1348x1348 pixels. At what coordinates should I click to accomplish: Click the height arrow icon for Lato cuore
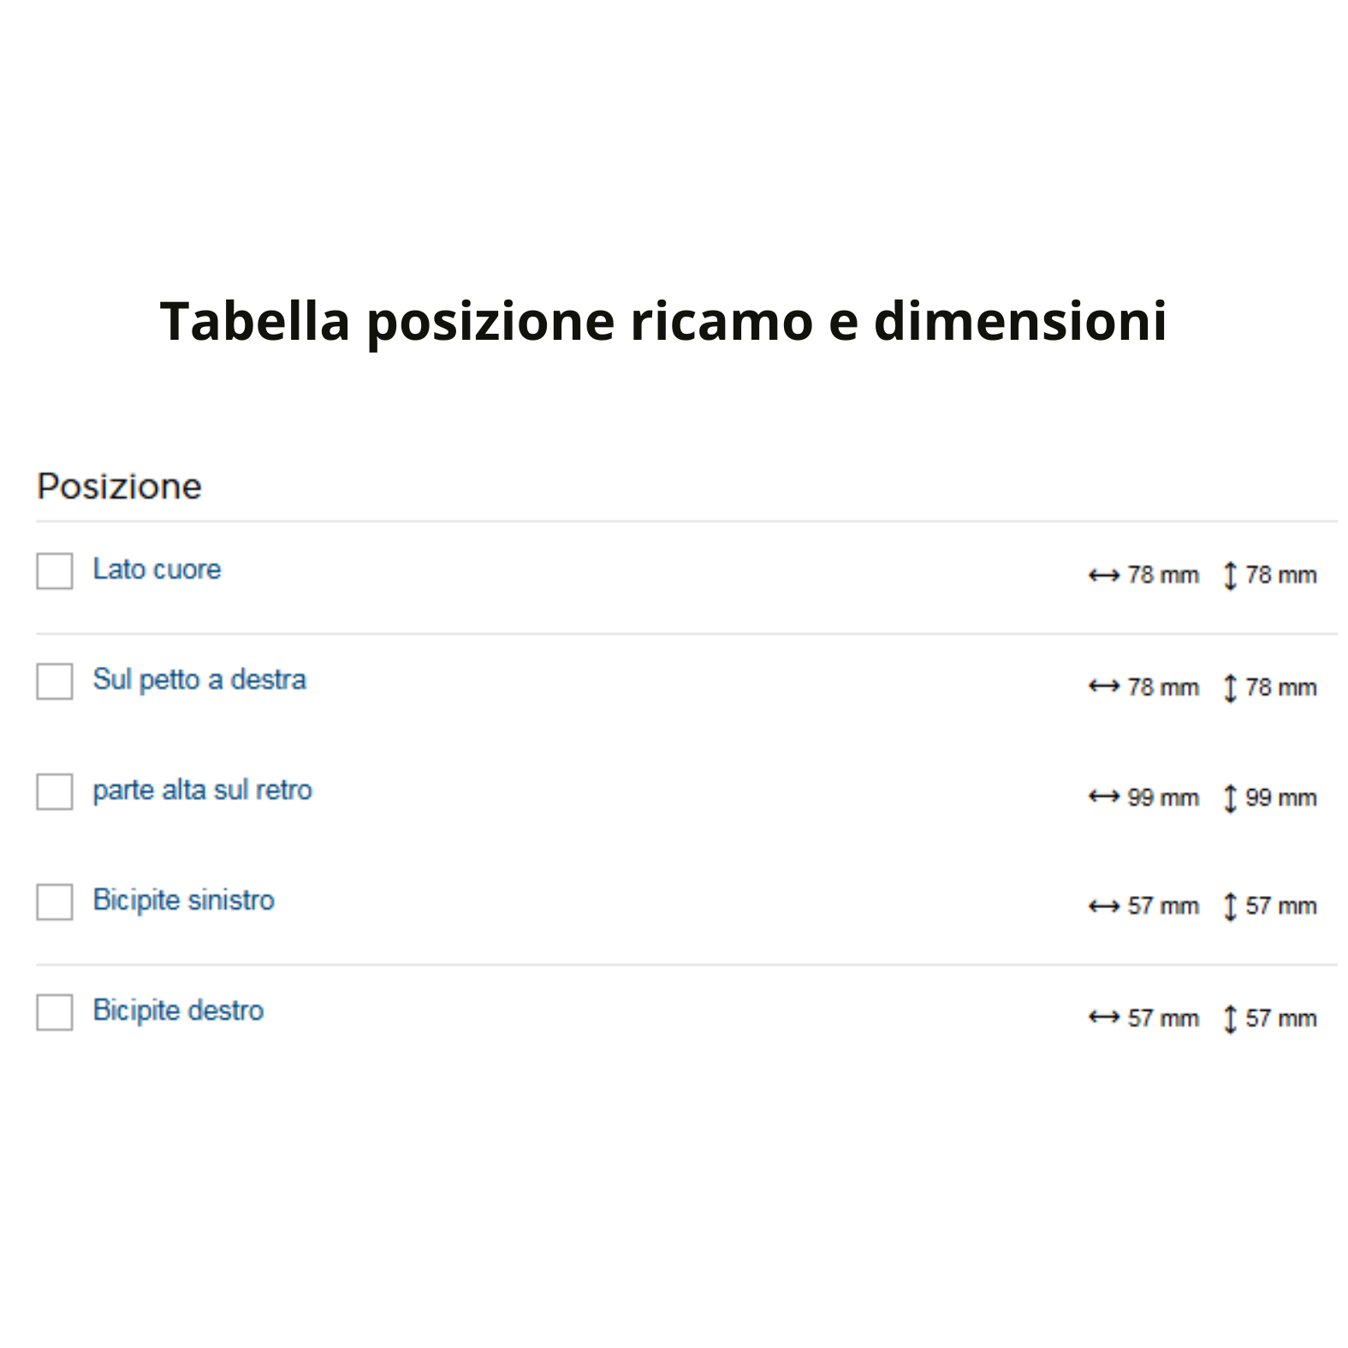click(1230, 576)
